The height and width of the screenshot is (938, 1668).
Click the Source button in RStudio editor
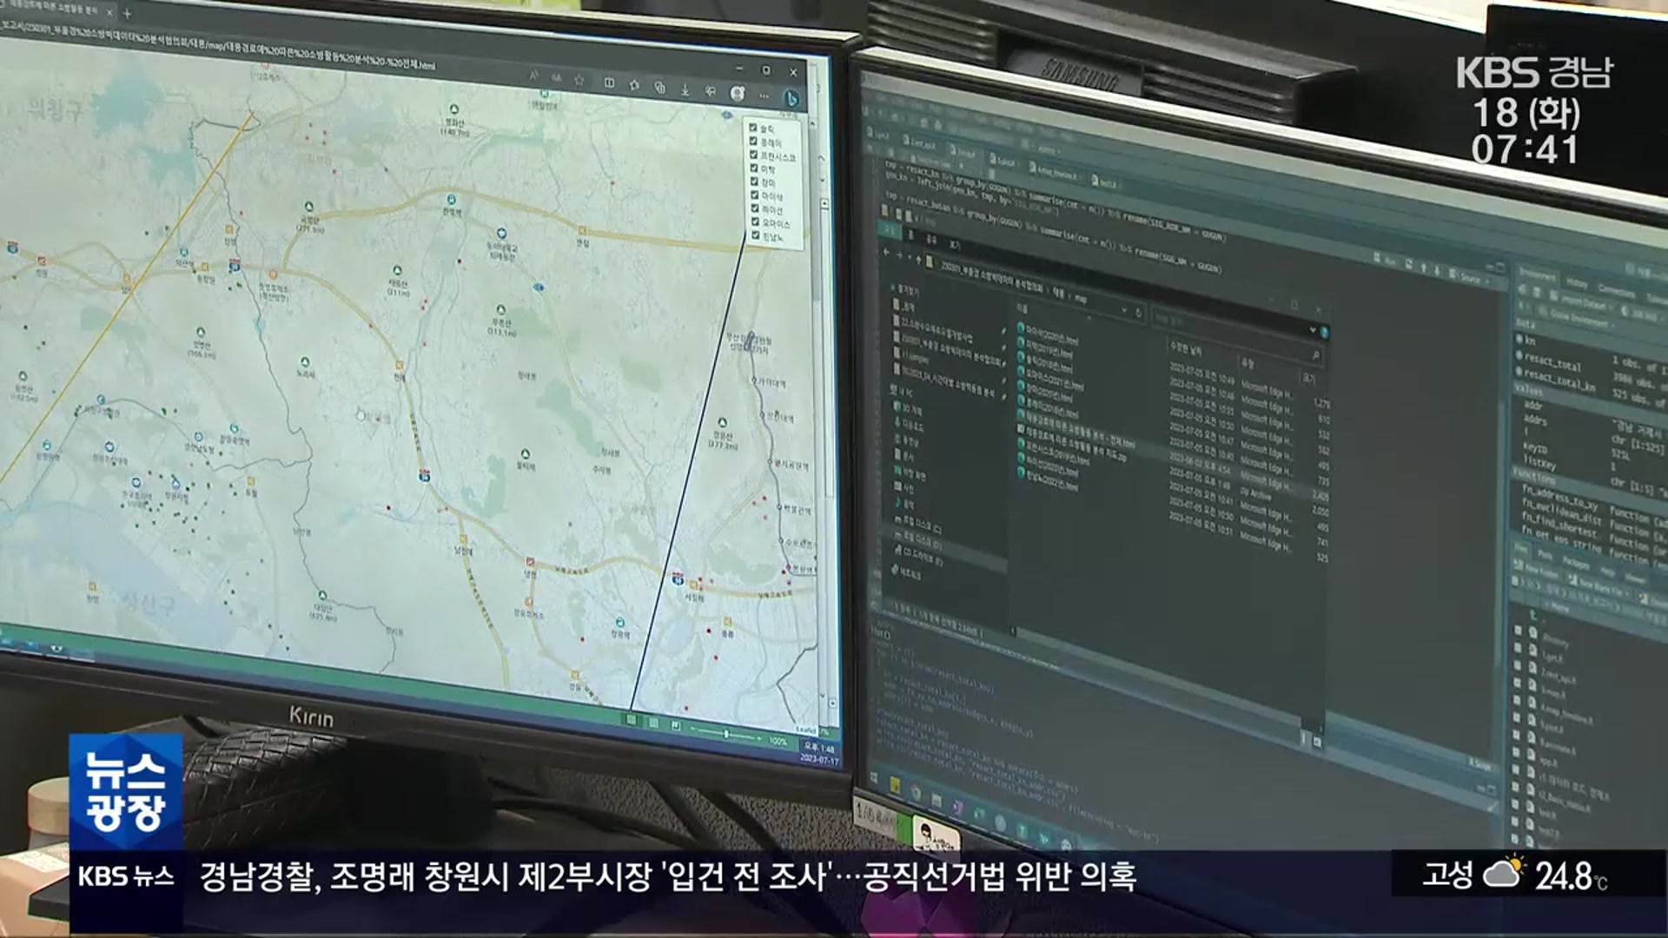1466,277
